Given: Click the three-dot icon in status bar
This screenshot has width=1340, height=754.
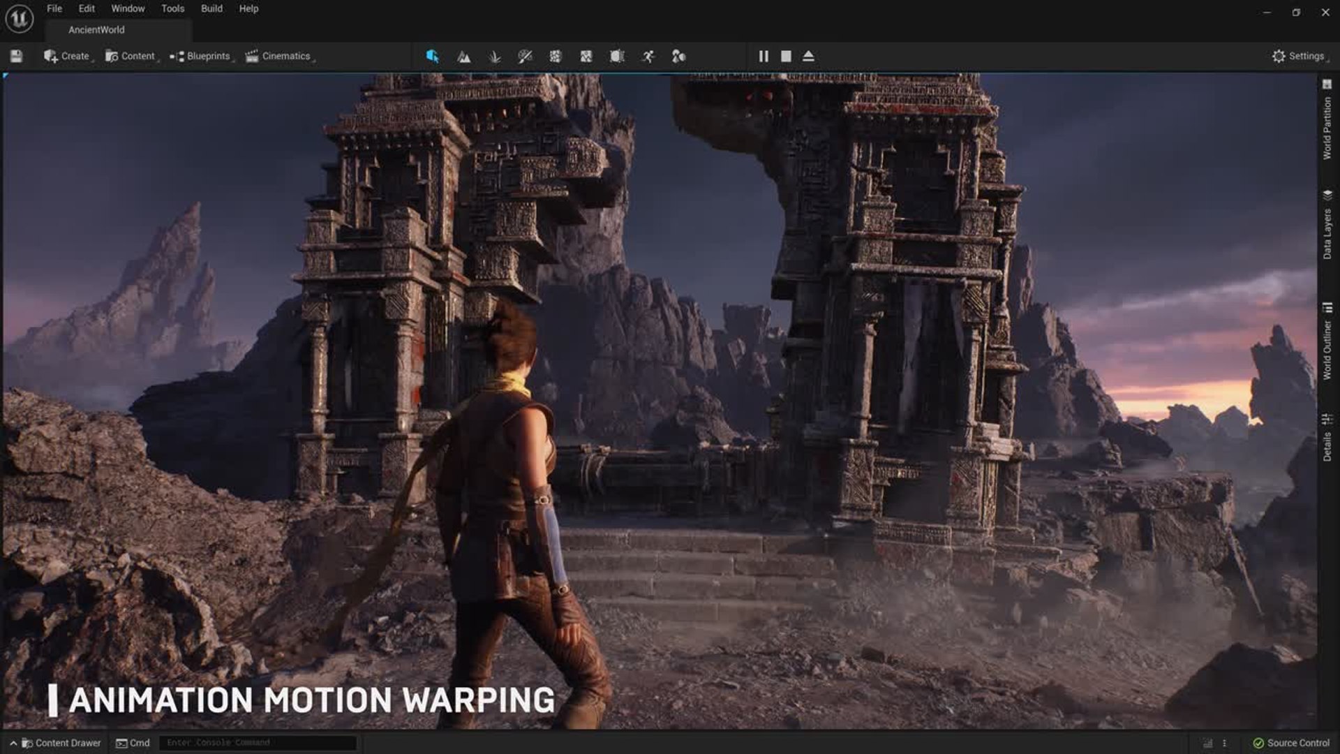Looking at the screenshot, I should pyautogui.click(x=1224, y=743).
